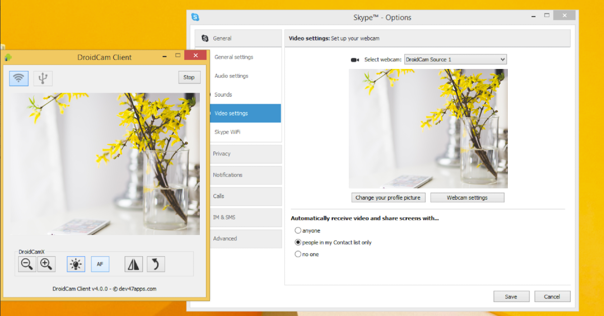Rotate the DroidCam video image
Viewport: 604px width, 316px height.
click(x=156, y=264)
